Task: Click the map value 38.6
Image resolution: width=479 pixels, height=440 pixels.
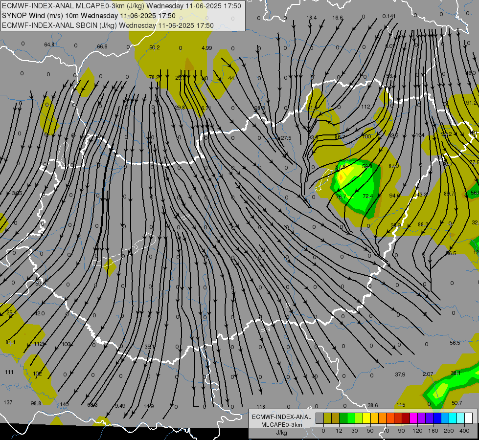Action: pyautogui.click(x=373, y=405)
